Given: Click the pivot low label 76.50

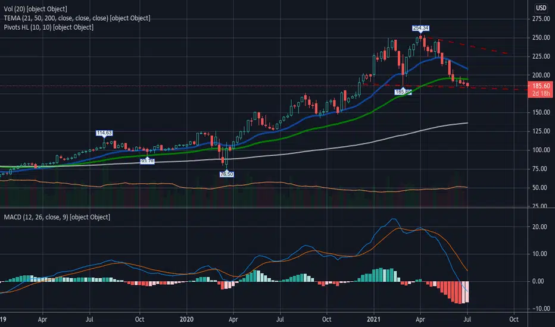Looking at the screenshot, I should pyautogui.click(x=226, y=174).
